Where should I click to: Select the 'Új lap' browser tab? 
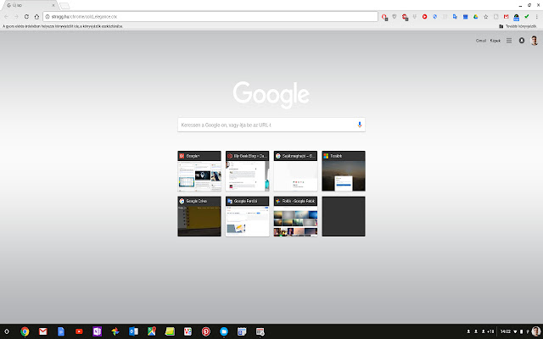(x=31, y=5)
